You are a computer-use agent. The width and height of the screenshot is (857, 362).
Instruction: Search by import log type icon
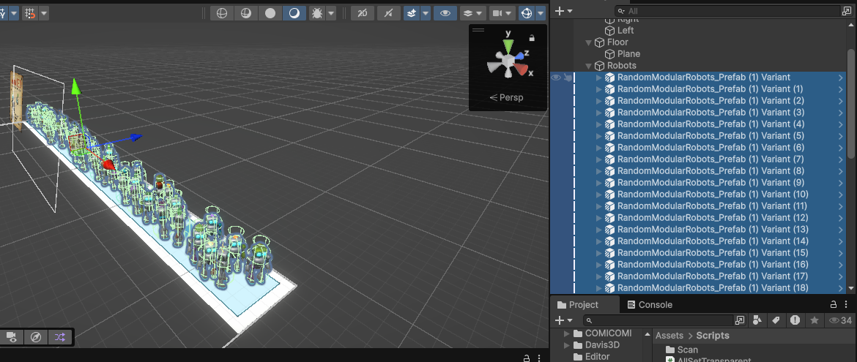pos(795,320)
